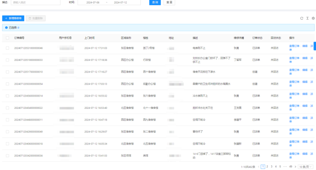Open the 10条/页 page size dropdown
This screenshot has height=170, width=316.
(x=306, y=166)
